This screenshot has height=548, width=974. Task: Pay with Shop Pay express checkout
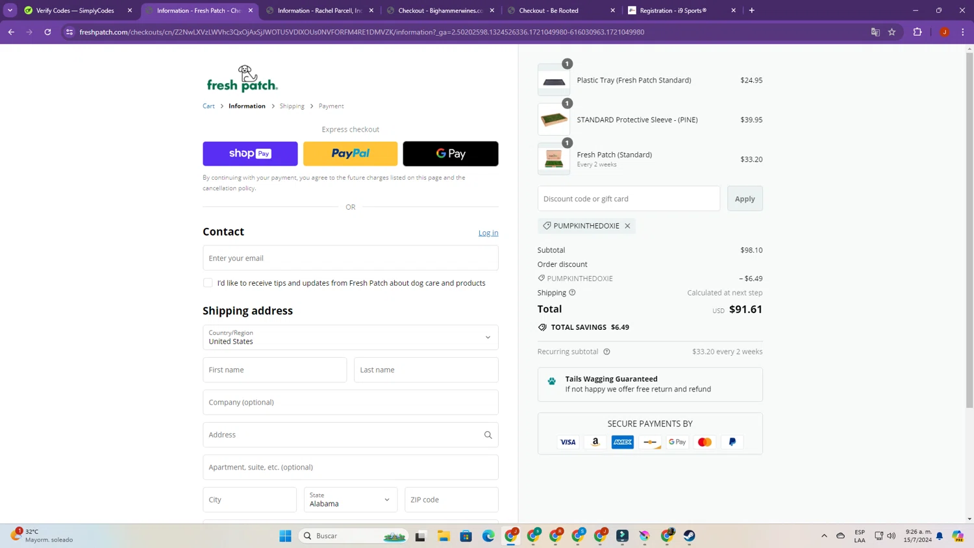(x=250, y=154)
